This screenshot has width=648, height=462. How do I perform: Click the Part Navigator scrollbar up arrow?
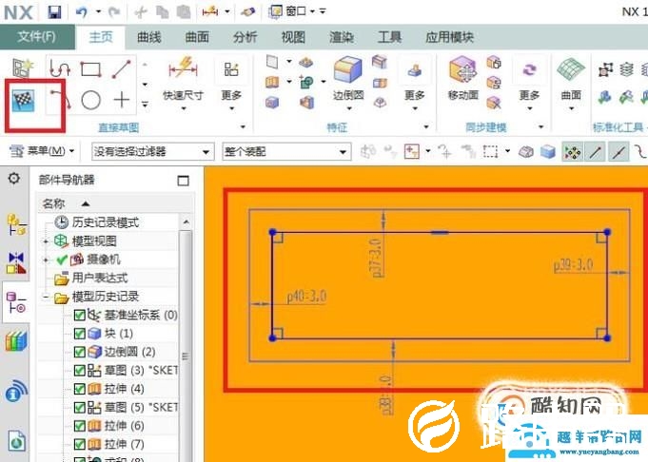(x=186, y=222)
